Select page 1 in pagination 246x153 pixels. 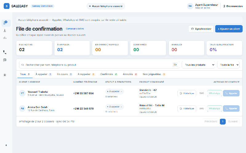[x=223, y=121]
